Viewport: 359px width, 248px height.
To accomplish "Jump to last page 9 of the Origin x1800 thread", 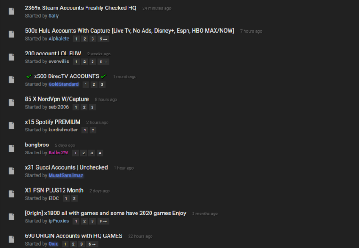I will click(x=103, y=221).
